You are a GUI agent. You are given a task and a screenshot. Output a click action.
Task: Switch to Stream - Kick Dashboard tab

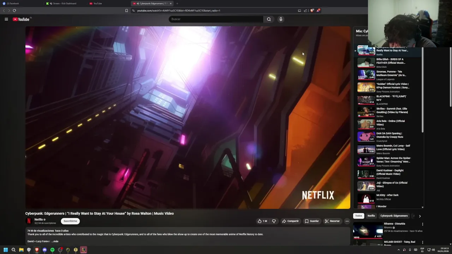[x=65, y=4]
